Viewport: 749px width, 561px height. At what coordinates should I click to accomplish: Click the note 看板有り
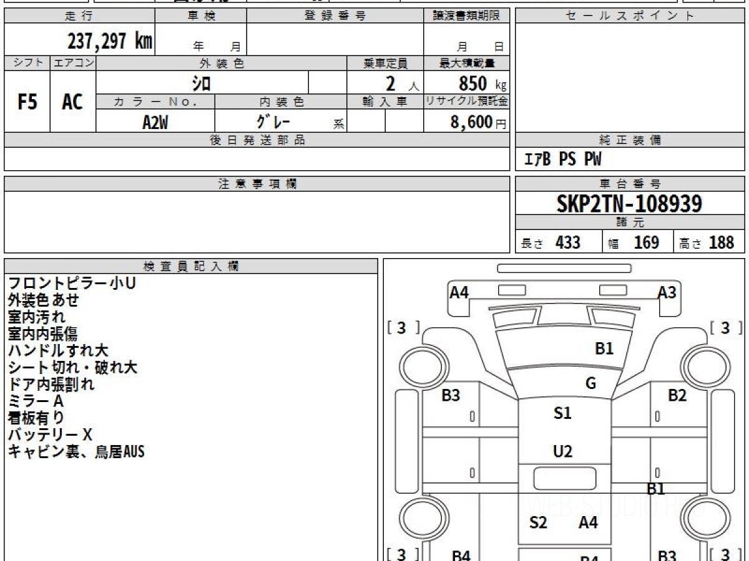pyautogui.click(x=36, y=418)
